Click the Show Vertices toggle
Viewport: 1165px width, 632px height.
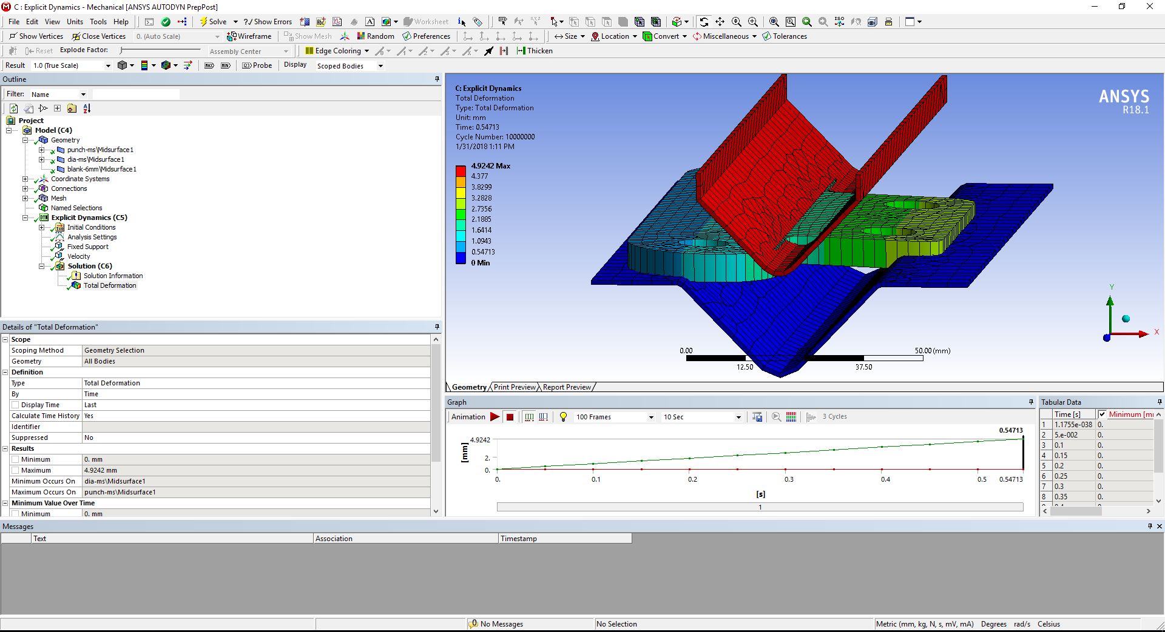(36, 36)
